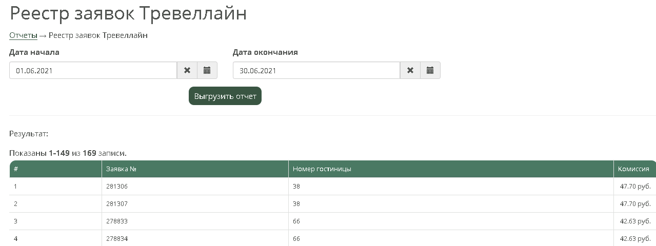Click the Номер гостиницы column header
656x246 pixels.
coord(322,169)
